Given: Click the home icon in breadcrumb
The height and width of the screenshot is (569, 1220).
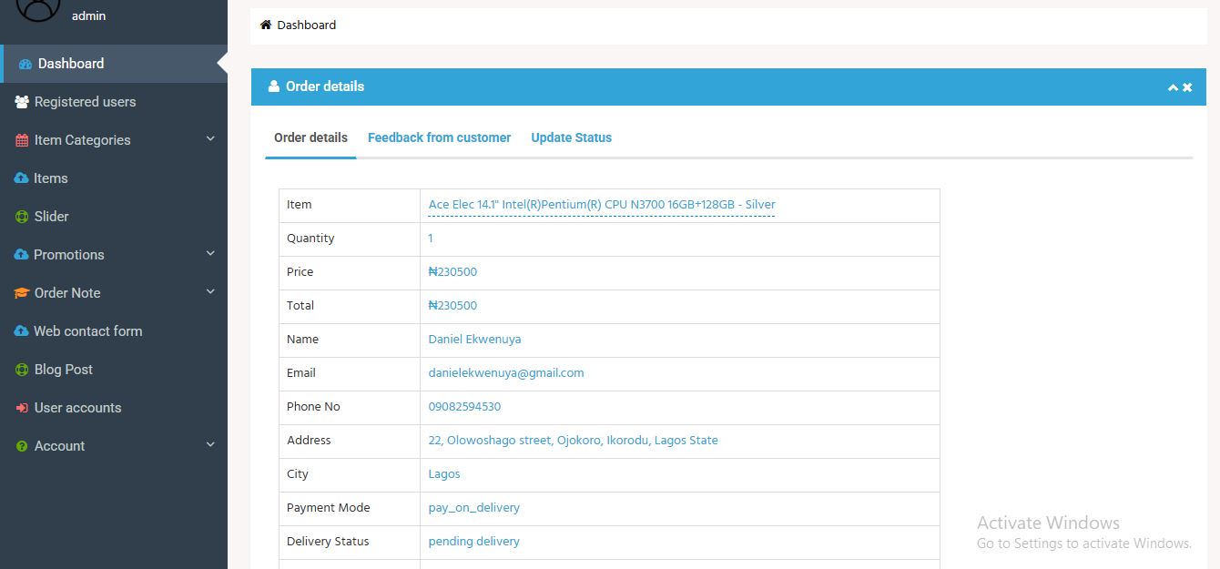Looking at the screenshot, I should [266, 25].
